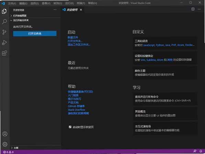
Task: Open notifications bell in status bar
Action: click(201, 151)
